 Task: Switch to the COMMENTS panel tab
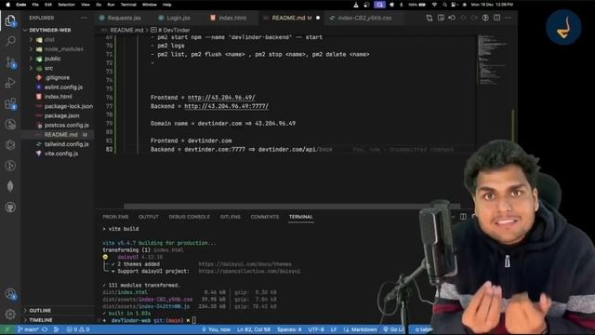[264, 217]
